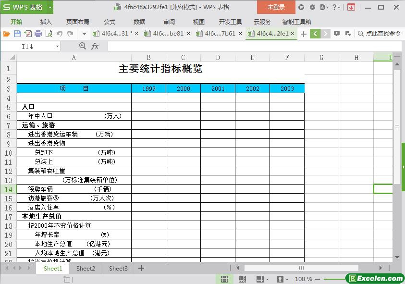Viewport: 405px width, 284px height.
Task: Open the 开发工具 ribbon tab
Action: click(x=231, y=22)
